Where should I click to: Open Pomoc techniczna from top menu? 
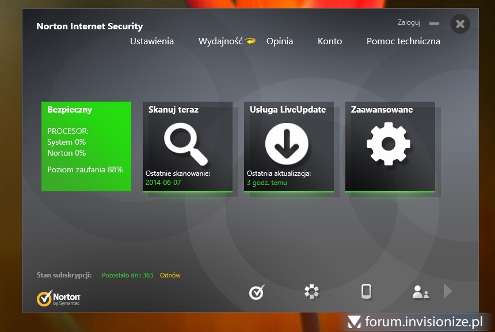tap(403, 41)
